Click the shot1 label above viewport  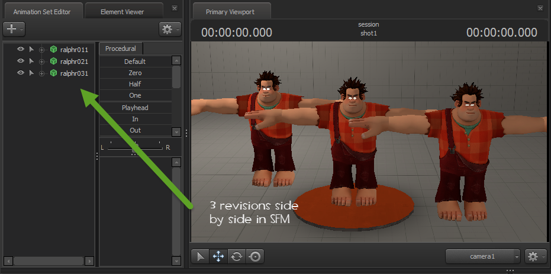369,33
